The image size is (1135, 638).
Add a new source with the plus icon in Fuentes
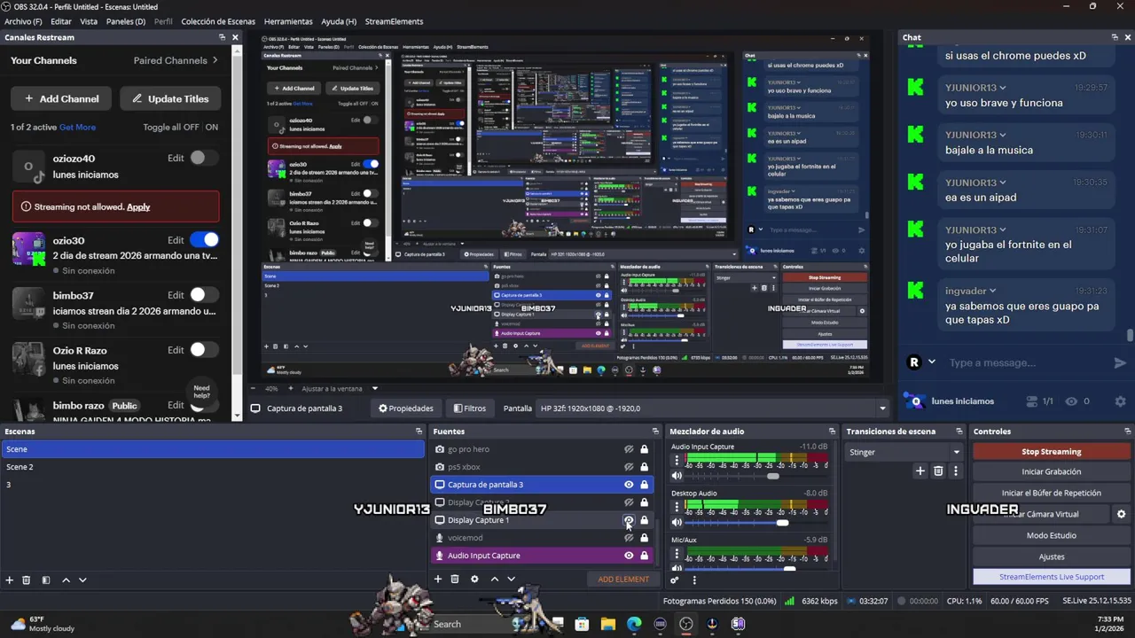coord(438,580)
